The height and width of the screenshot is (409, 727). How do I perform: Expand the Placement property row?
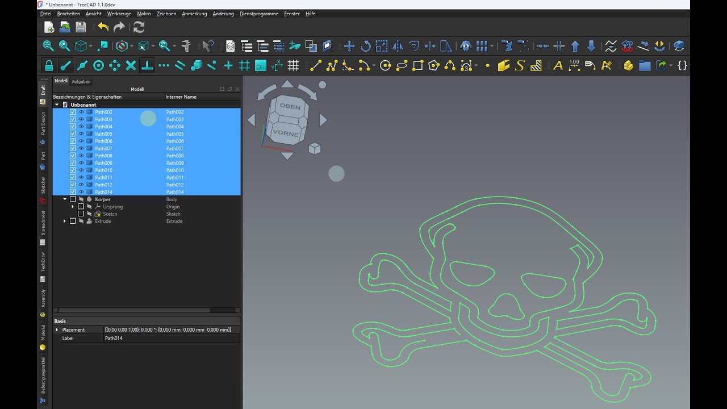57,329
